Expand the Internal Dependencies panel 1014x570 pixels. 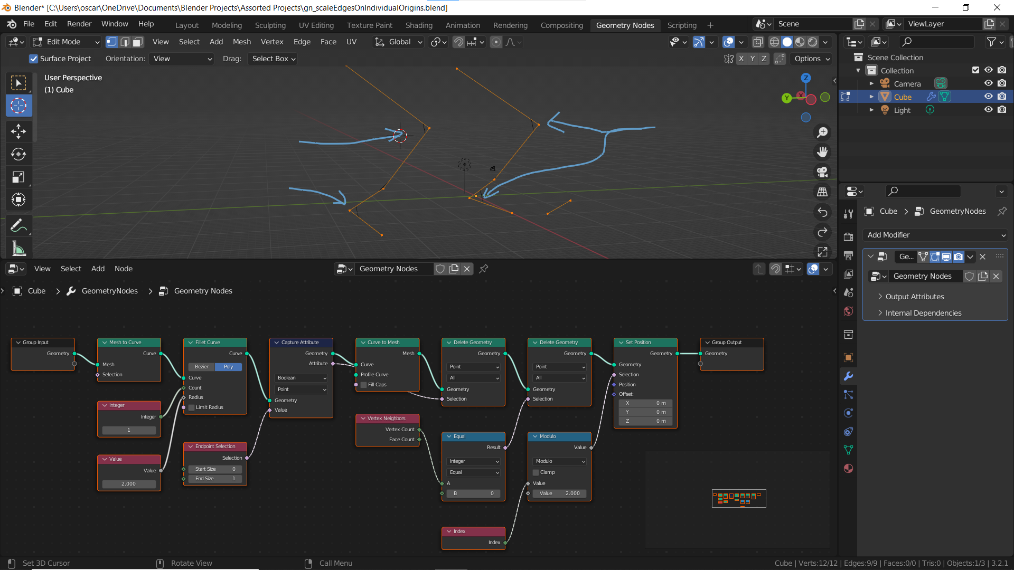pyautogui.click(x=923, y=313)
